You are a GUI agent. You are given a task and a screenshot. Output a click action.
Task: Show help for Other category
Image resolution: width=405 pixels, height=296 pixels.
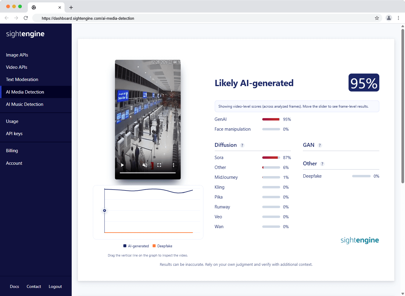click(x=322, y=164)
